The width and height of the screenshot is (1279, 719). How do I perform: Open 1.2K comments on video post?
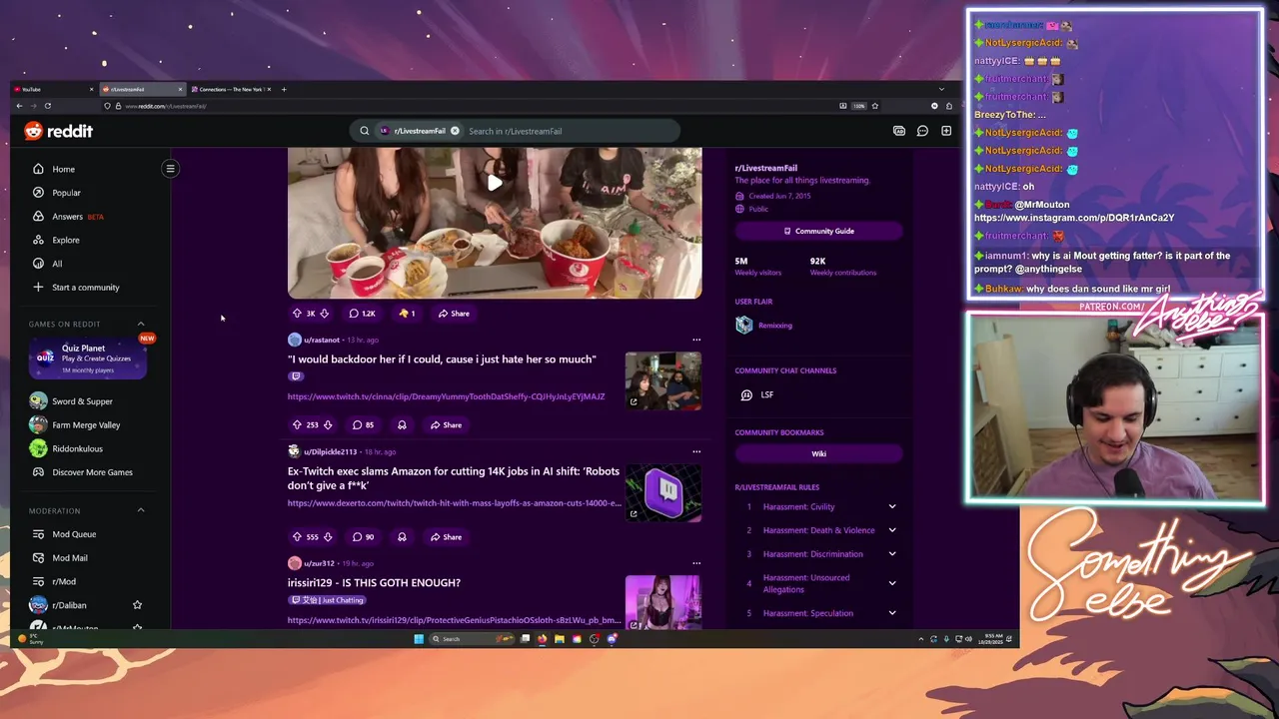click(x=362, y=314)
